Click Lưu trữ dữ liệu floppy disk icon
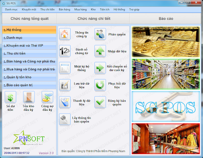Screen dimensions: 203x158 pyautogui.click(x=65, y=85)
